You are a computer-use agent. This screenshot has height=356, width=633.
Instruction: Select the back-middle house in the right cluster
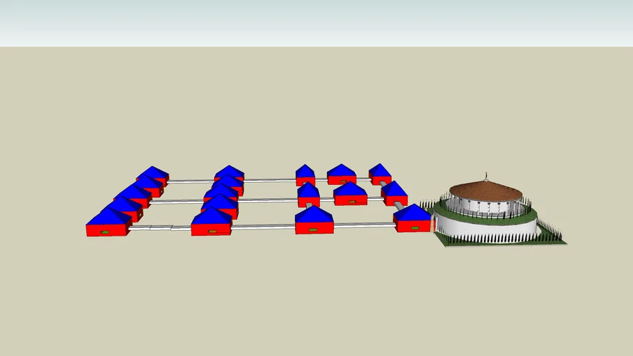pos(342,175)
